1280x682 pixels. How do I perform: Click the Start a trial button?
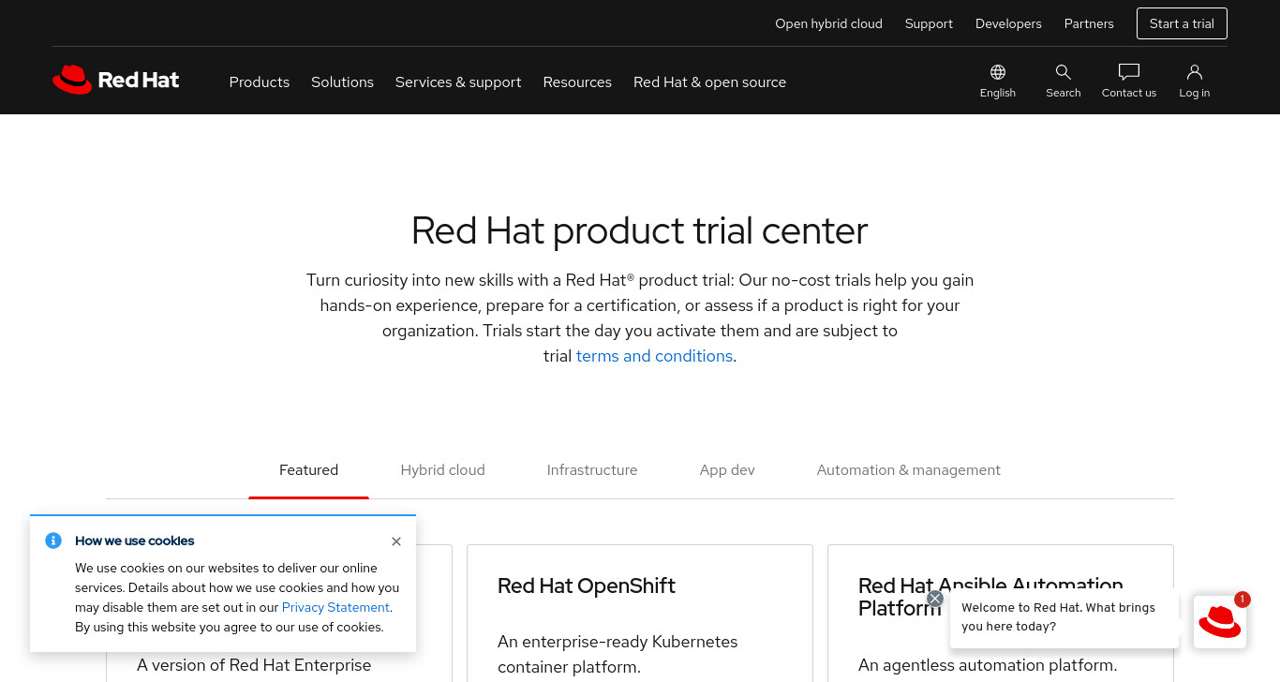pyautogui.click(x=1182, y=23)
